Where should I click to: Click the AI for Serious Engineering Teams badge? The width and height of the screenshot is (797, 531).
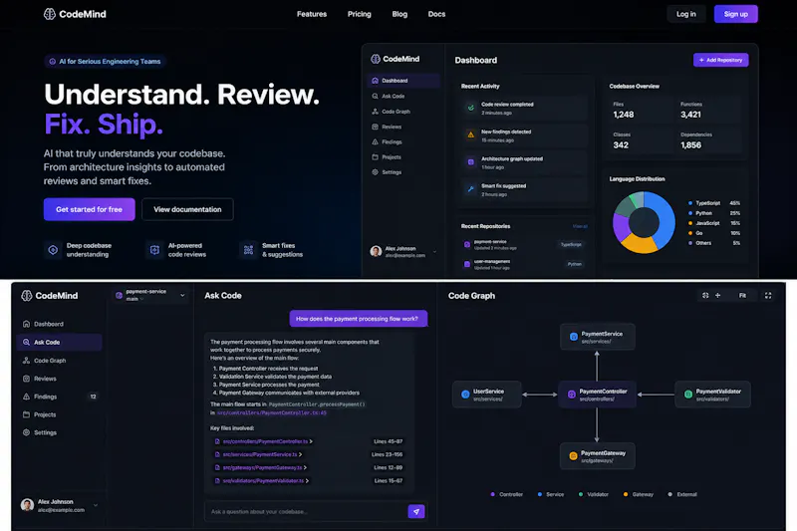106,62
